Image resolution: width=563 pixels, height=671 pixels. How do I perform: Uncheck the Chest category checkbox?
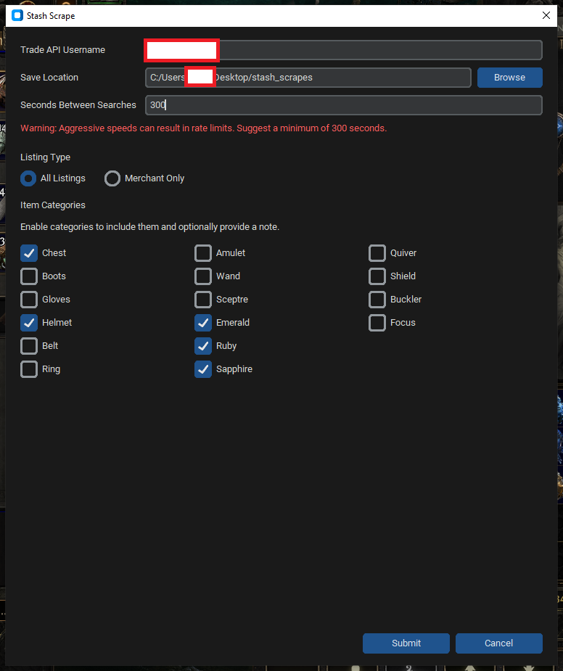29,253
